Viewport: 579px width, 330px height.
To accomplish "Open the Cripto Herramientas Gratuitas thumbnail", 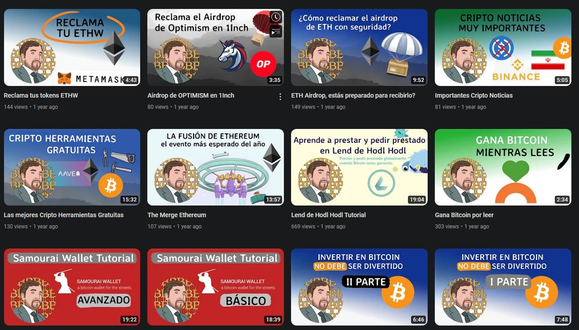I will coord(72,167).
